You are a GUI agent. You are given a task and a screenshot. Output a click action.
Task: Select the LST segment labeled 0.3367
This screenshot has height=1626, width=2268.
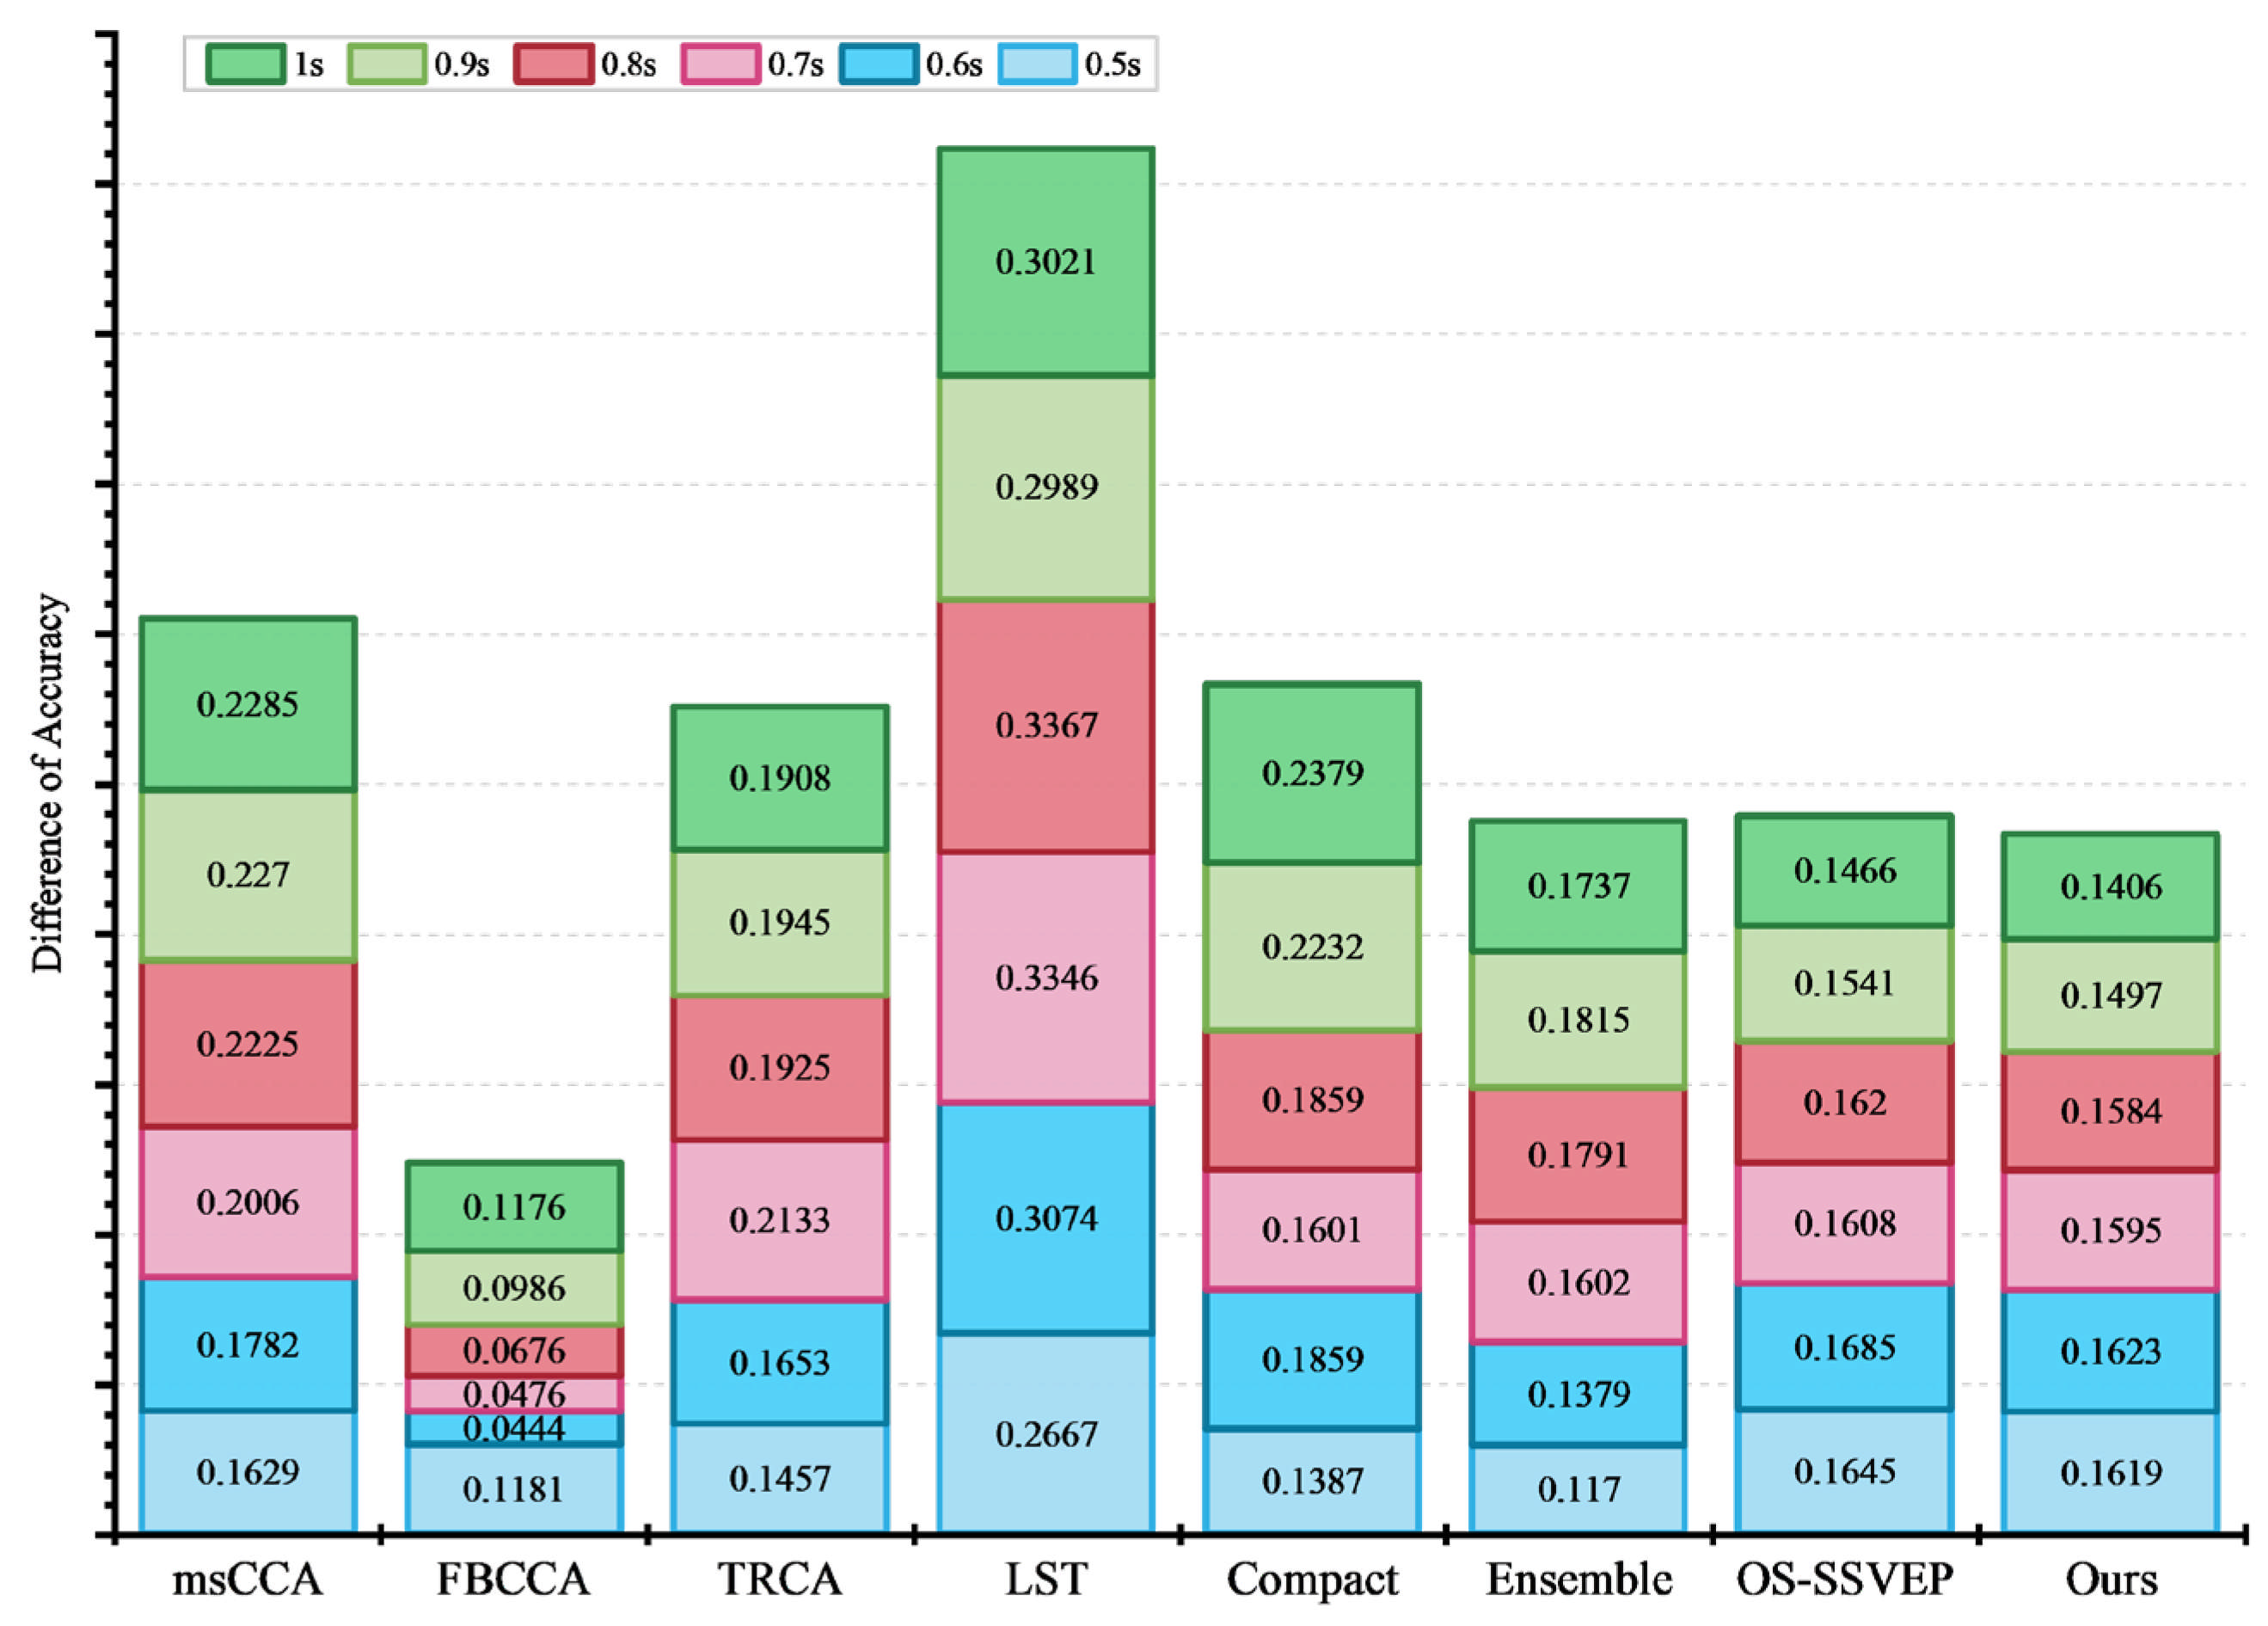1046,726
